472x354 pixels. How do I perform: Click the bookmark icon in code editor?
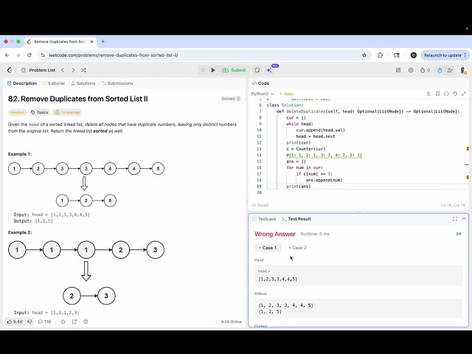click(x=437, y=94)
